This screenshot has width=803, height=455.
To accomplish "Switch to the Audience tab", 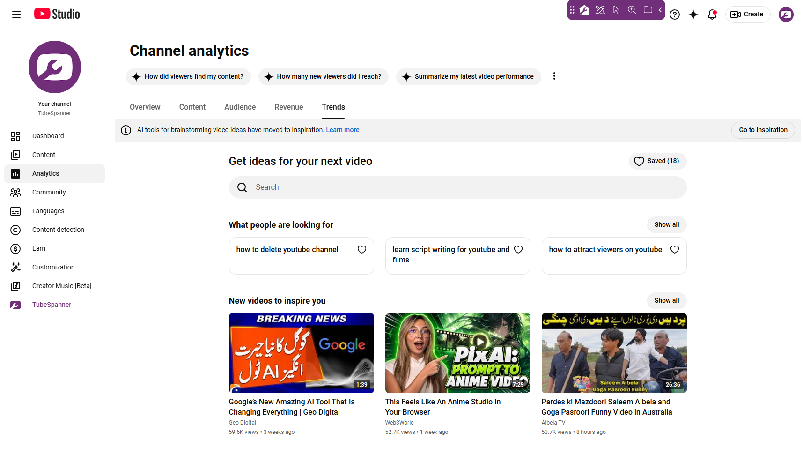I will [x=240, y=107].
